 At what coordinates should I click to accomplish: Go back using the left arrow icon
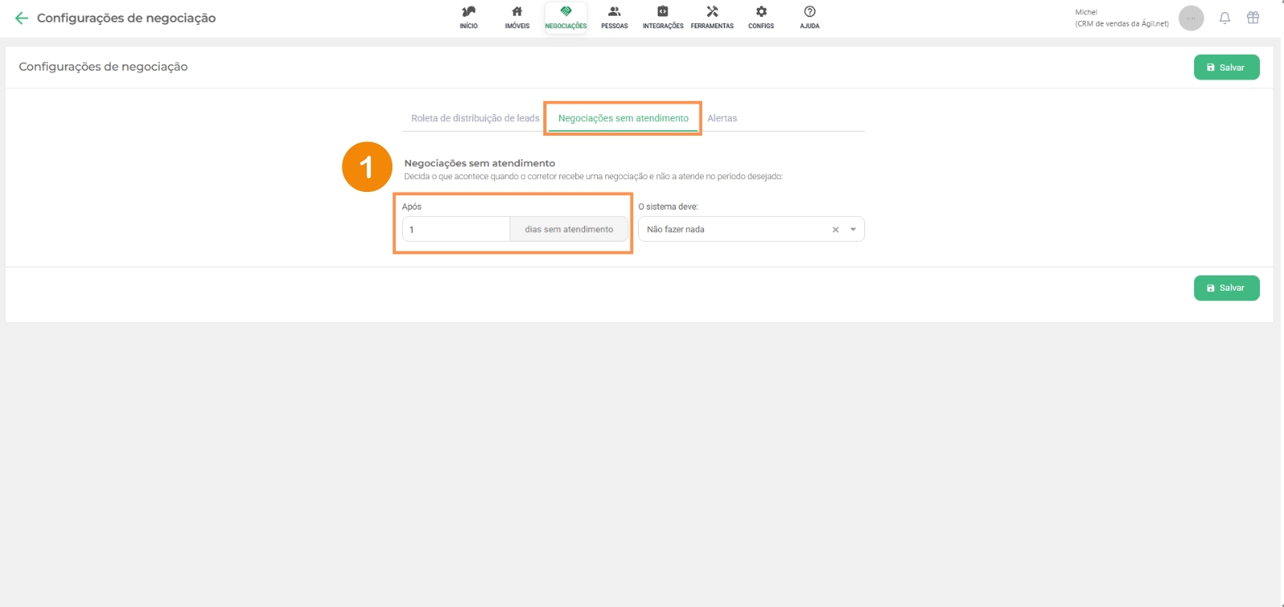22,18
